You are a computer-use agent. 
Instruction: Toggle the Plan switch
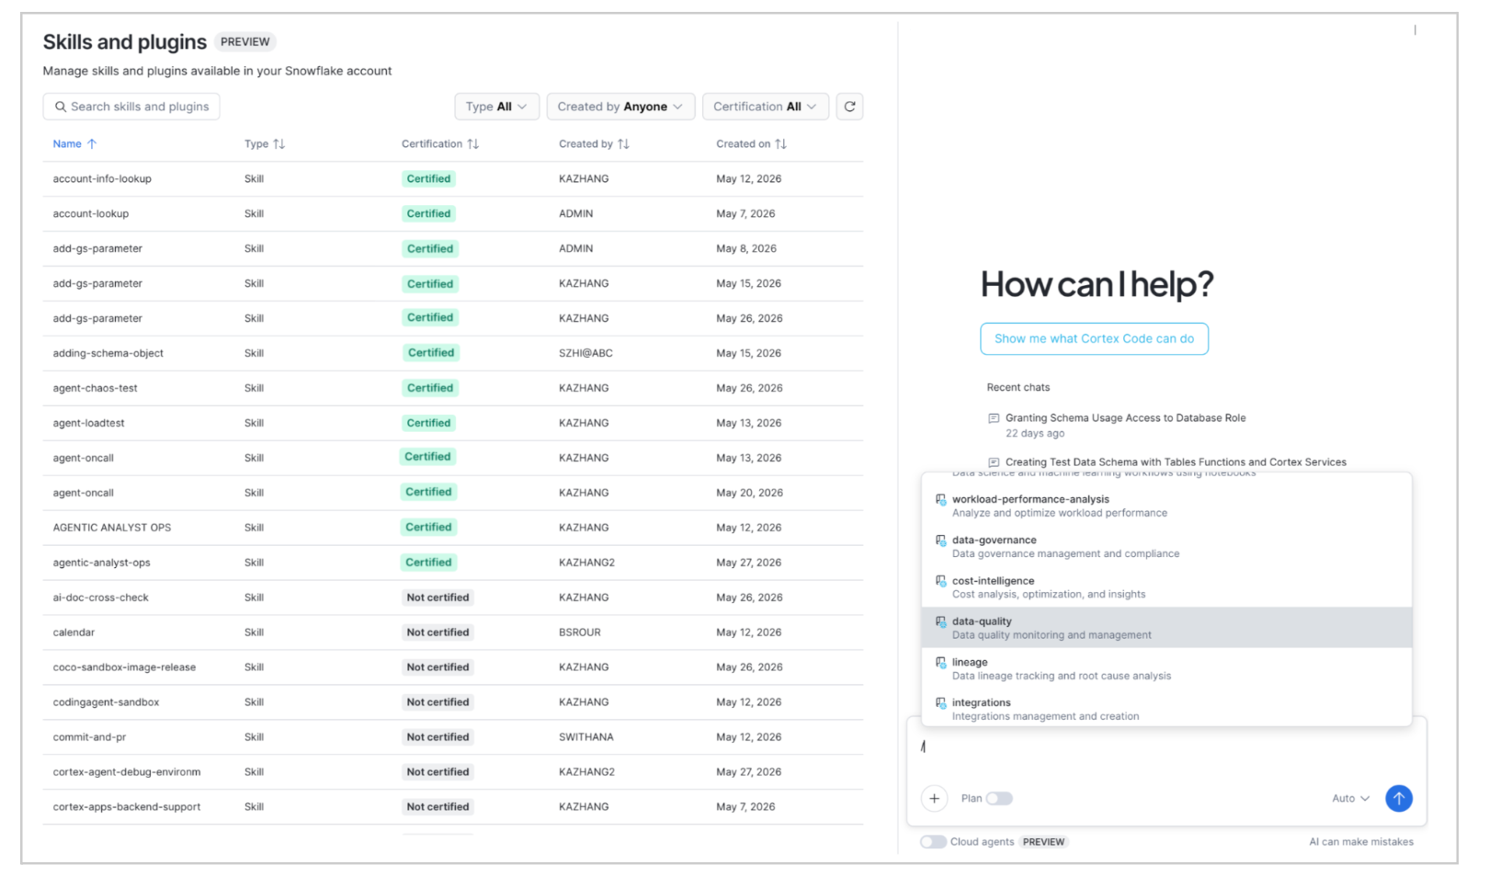point(999,799)
